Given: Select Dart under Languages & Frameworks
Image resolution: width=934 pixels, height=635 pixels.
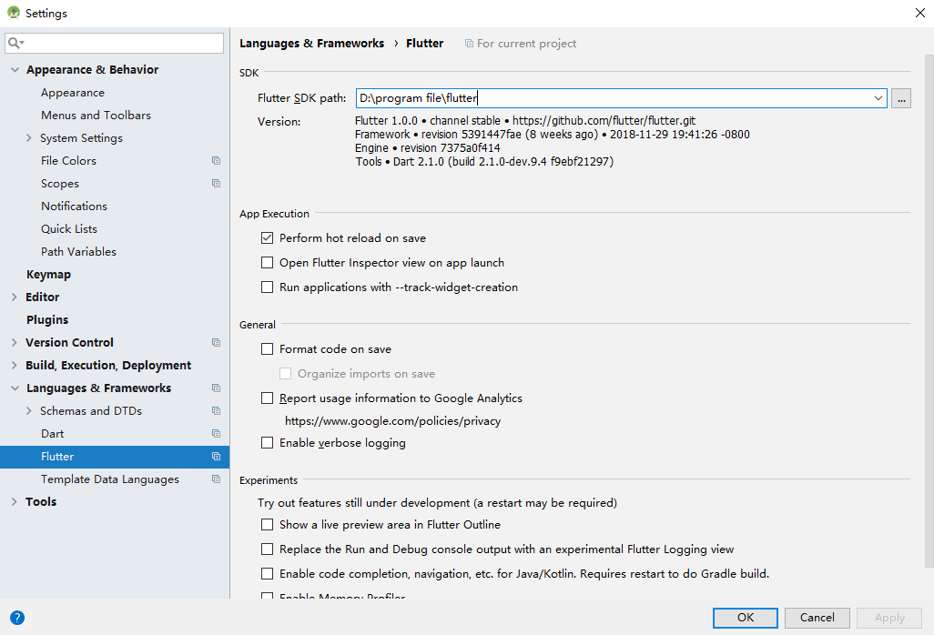Looking at the screenshot, I should (x=53, y=434).
